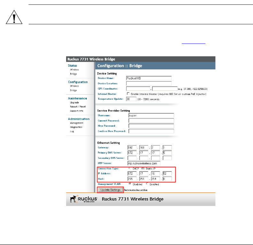Click the first GPS Coordinates field
The width and height of the screenshot is (253, 245).
[x=138, y=89]
